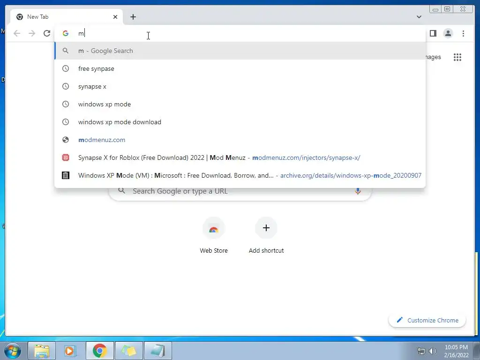Close the New Tab tab
This screenshot has width=480, height=360.
point(115,17)
